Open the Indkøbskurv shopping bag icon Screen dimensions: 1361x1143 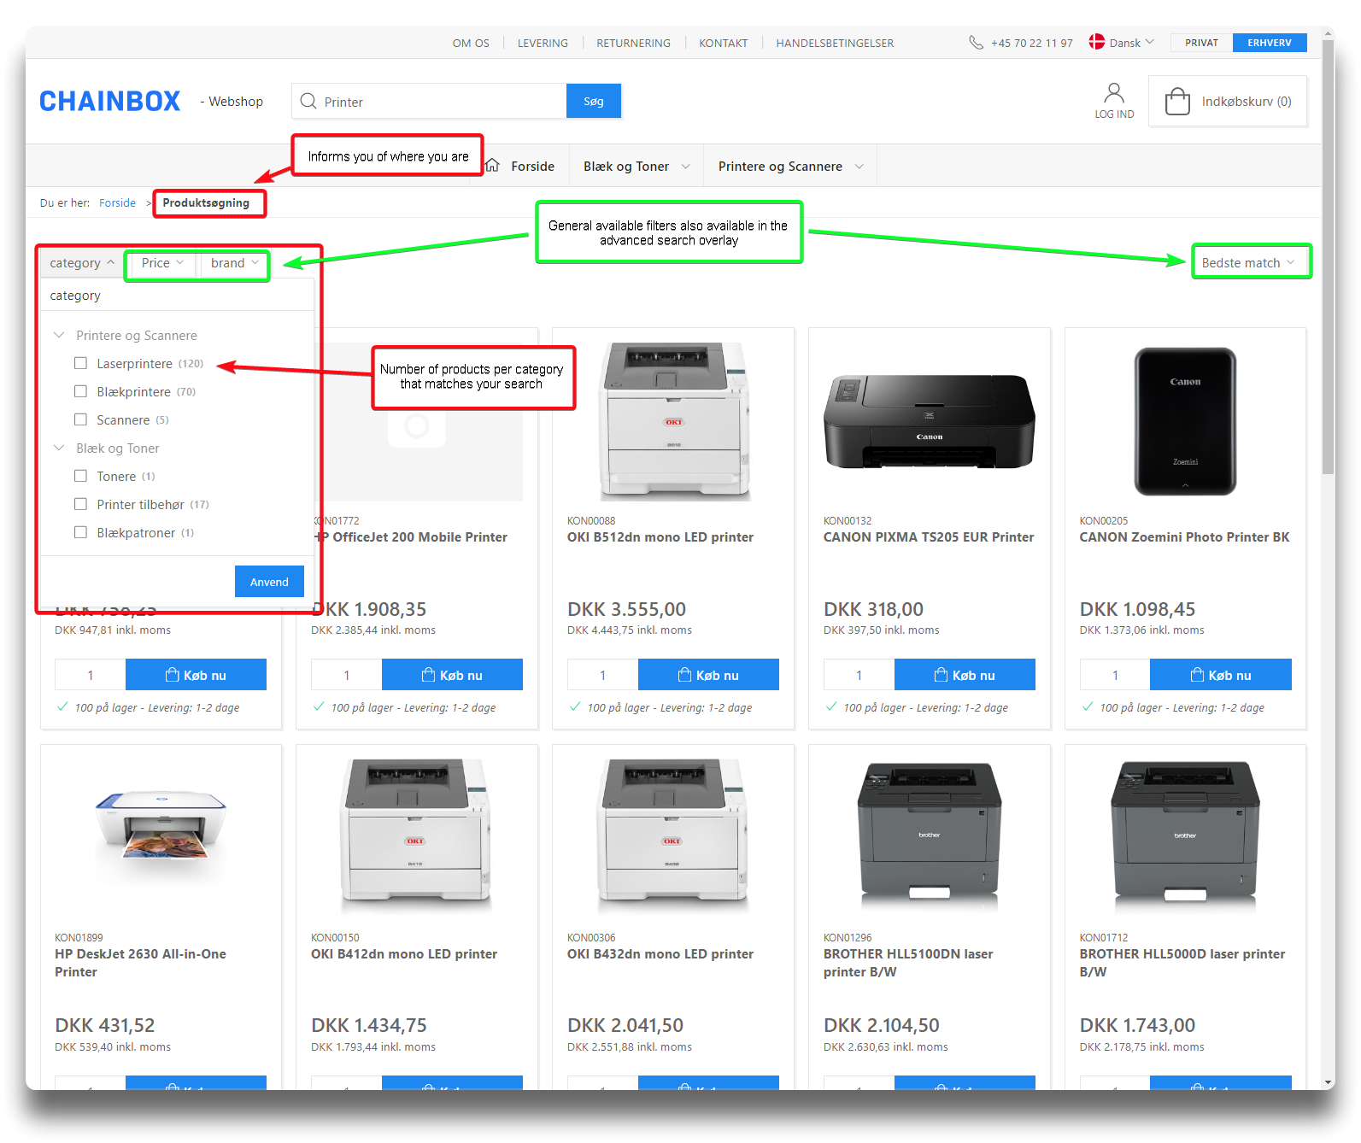[x=1177, y=102]
